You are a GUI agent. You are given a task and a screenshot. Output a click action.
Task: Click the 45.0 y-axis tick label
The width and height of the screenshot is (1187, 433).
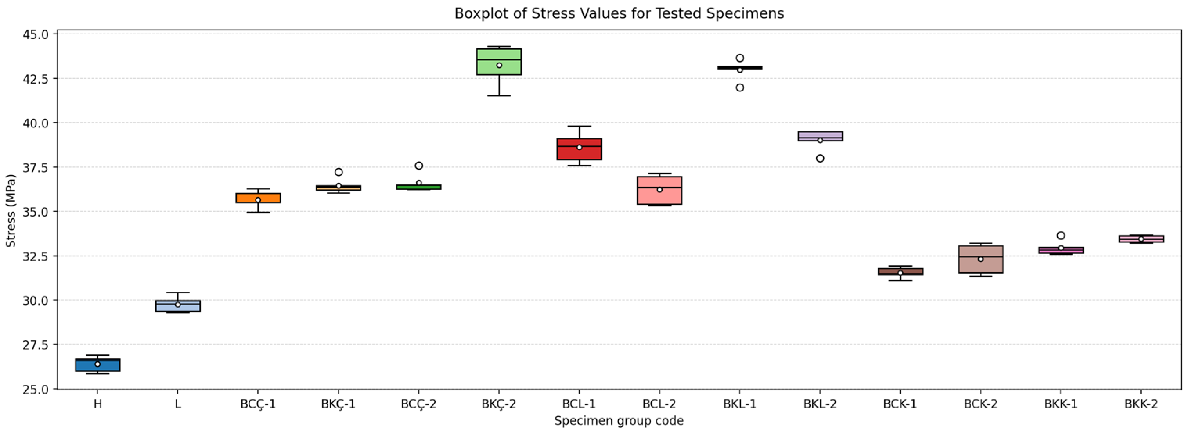[x=36, y=34]
